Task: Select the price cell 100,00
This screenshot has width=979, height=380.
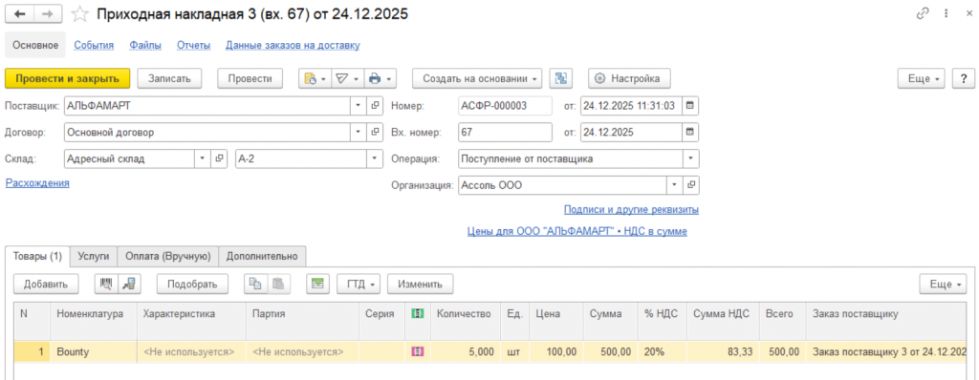Action: (x=556, y=352)
